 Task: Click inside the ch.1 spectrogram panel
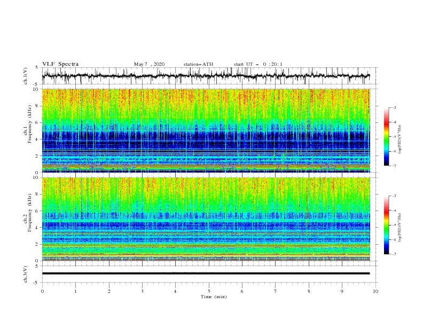point(206,130)
